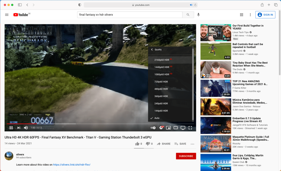Toggle the autoplay switch
The image size is (281, 171).
[153, 128]
